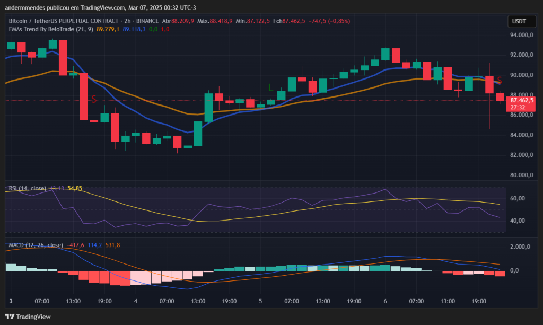Click the EMA value 89.279,1 in orange
The height and width of the screenshot is (325, 543).
pos(108,29)
